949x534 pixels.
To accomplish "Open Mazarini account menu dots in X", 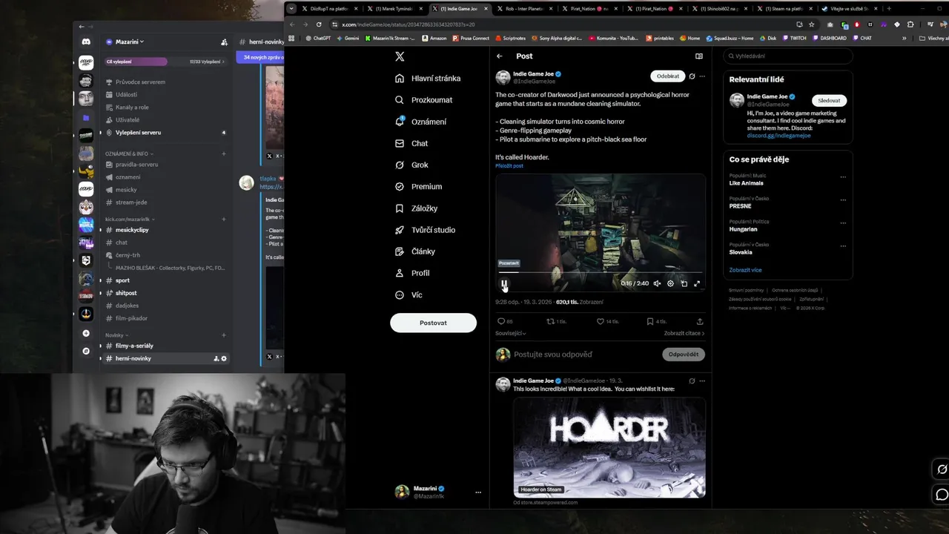I will pyautogui.click(x=478, y=492).
